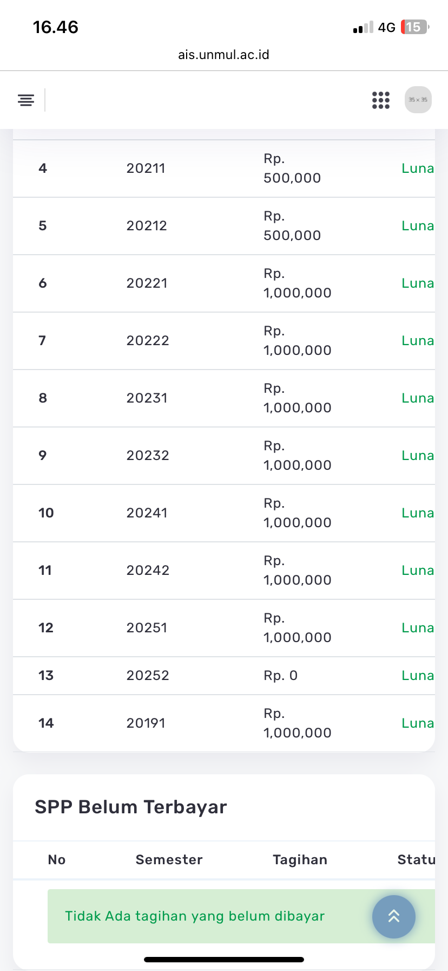Tap the scroll-to-top floating button
The width and height of the screenshot is (448, 971).
click(393, 916)
